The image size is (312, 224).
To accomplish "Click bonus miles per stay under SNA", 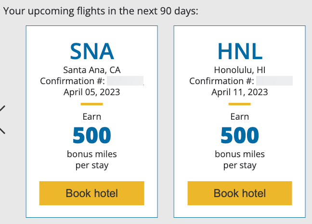I will coord(92,160).
